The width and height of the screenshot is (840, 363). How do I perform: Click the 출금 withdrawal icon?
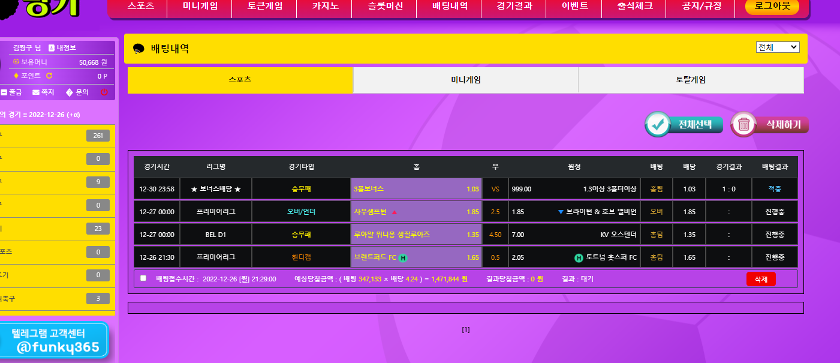[4, 92]
